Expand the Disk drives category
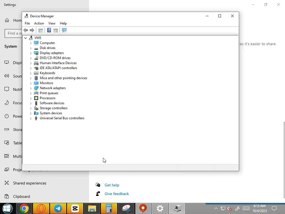This screenshot has height=214, width=285. 31,48
